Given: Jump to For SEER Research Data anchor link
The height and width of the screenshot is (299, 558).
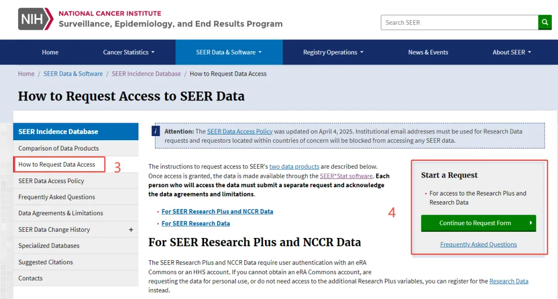Looking at the screenshot, I should coord(196,223).
